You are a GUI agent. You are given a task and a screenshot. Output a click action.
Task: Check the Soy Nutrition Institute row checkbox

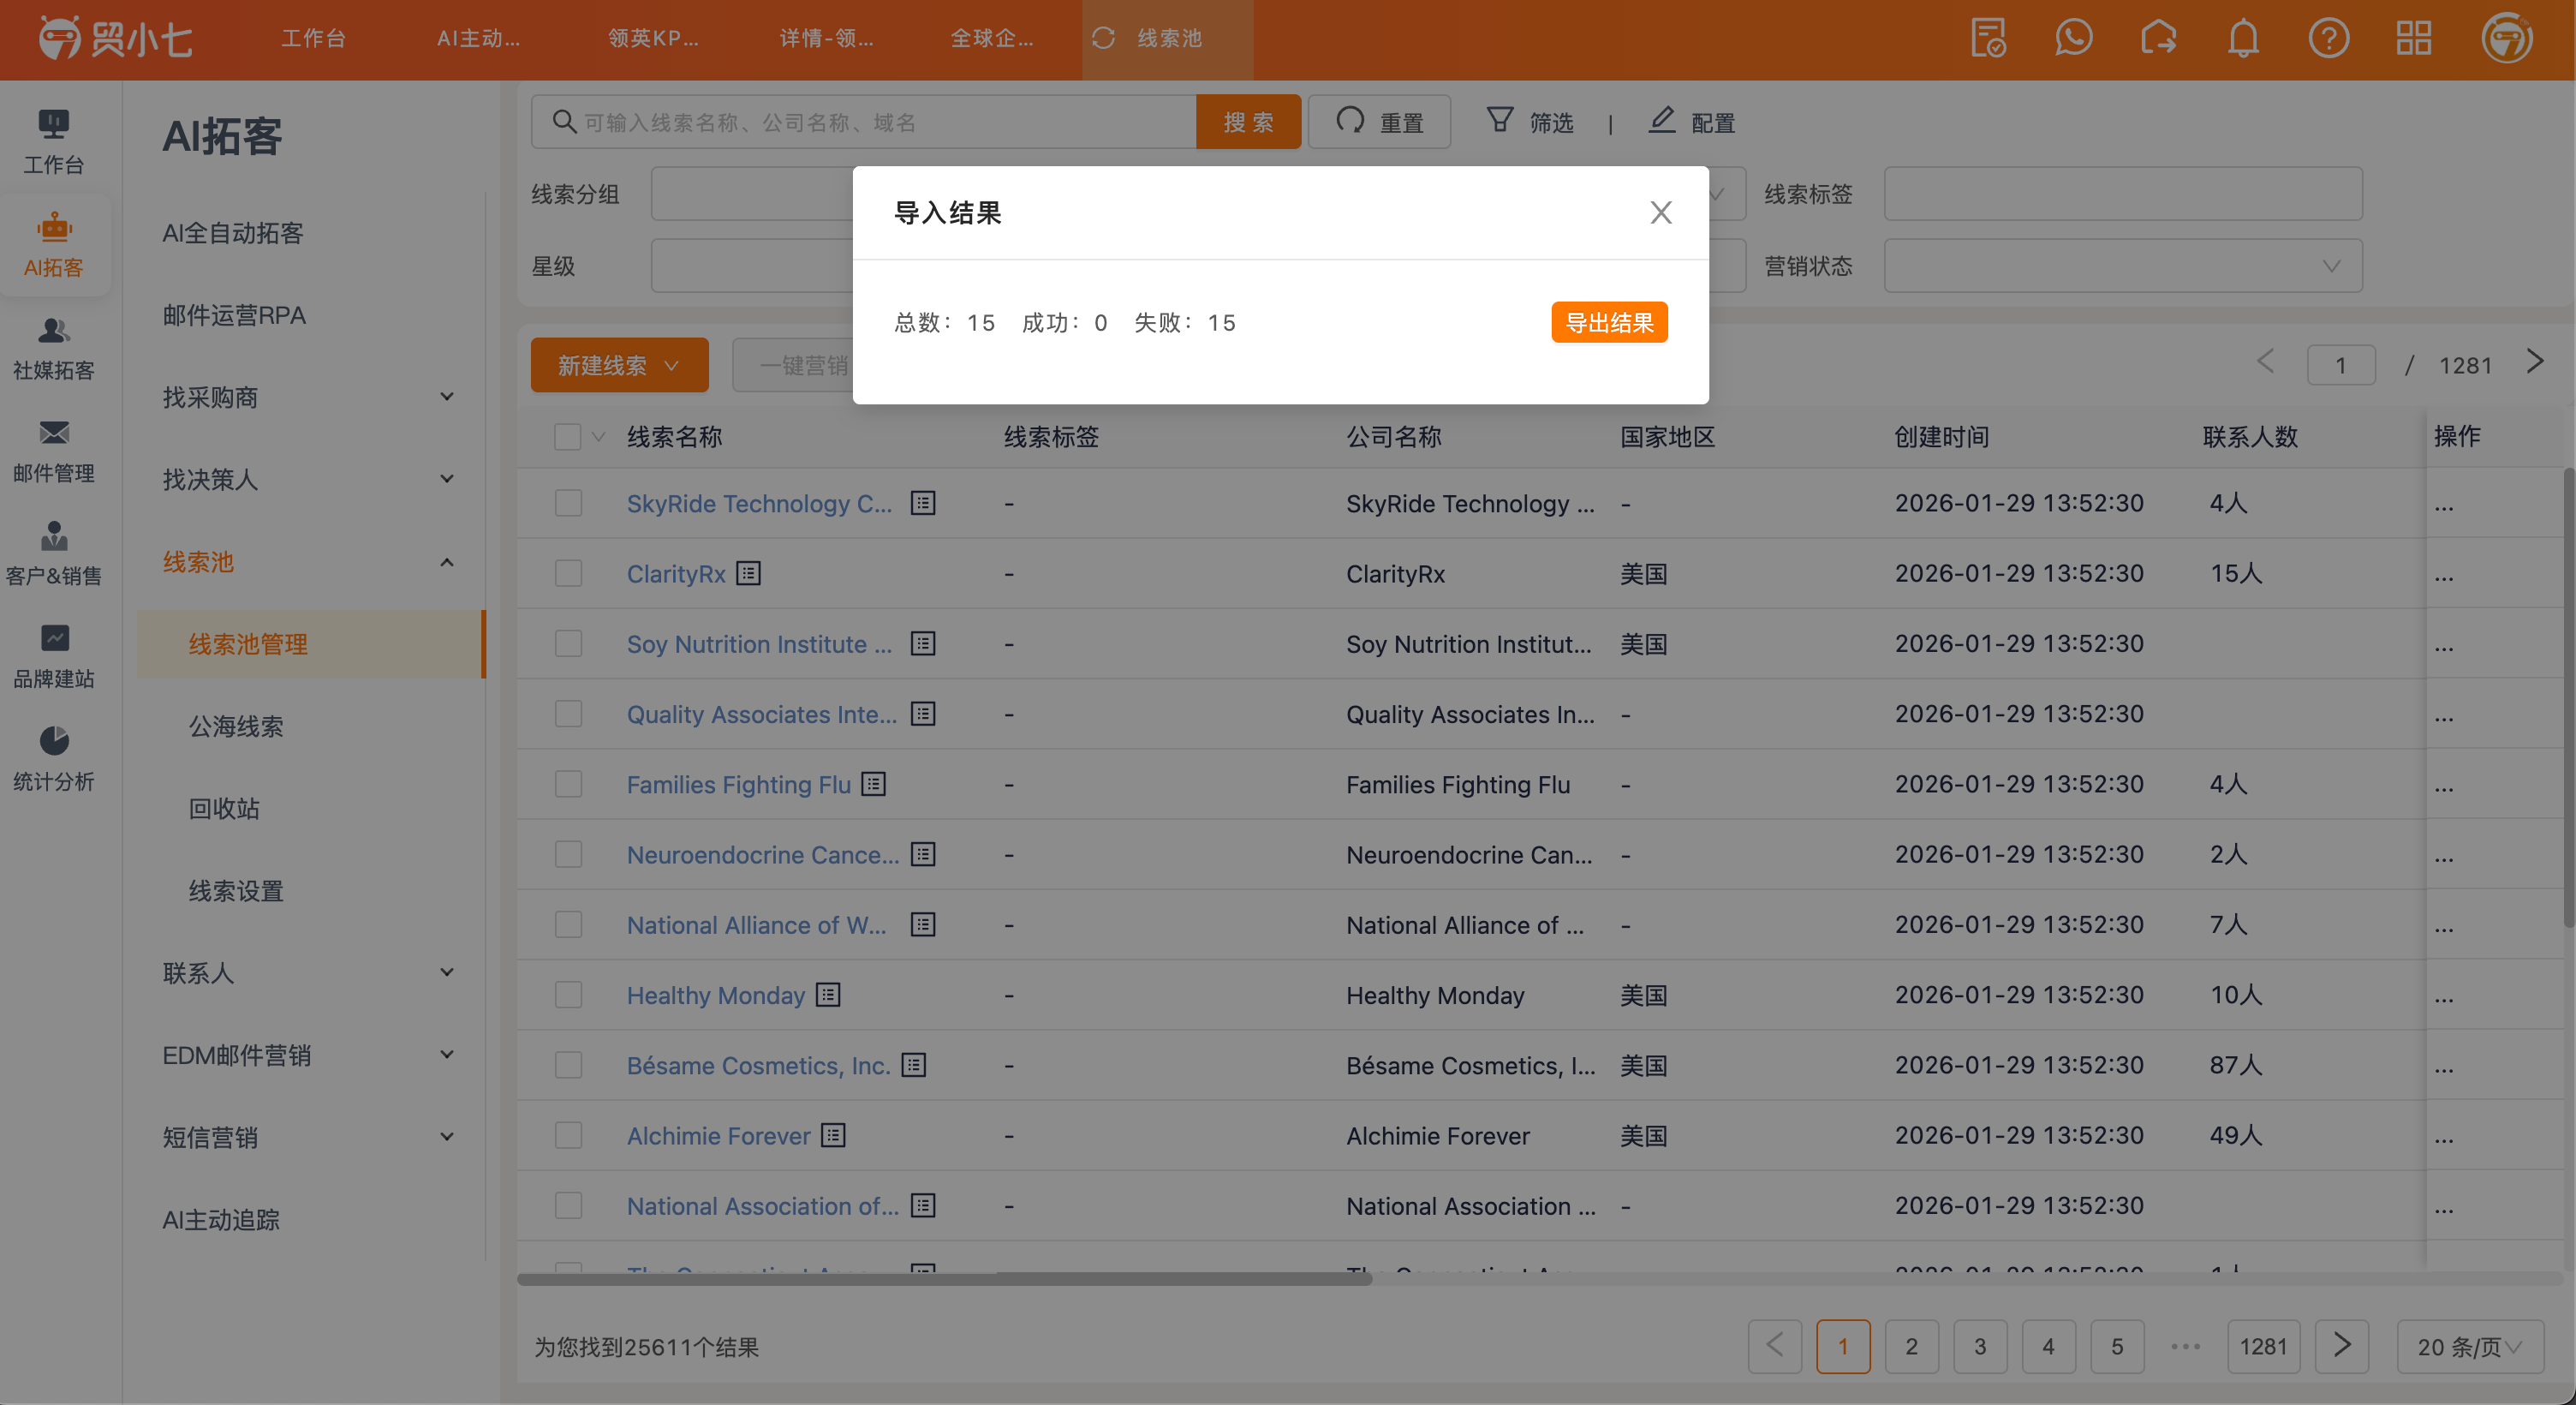click(x=568, y=643)
